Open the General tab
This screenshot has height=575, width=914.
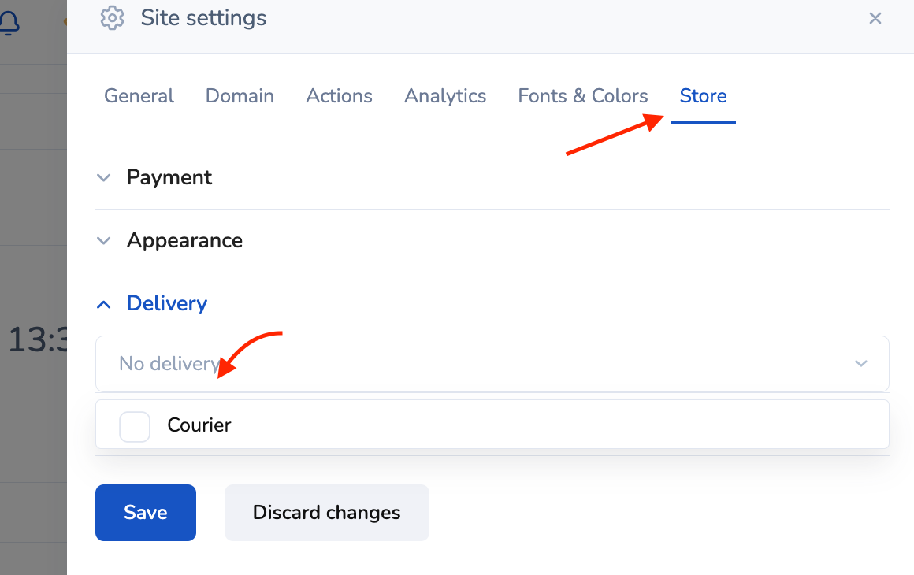(x=139, y=96)
